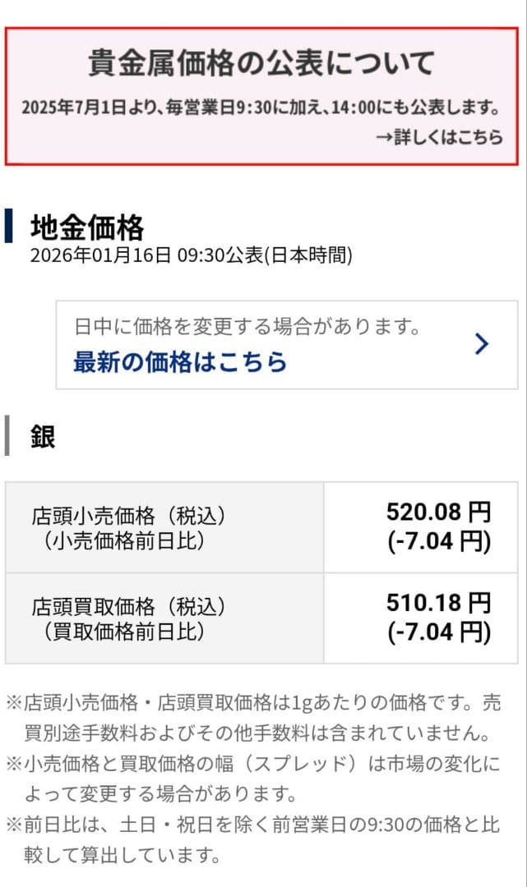Viewport: 527px width, 887px height.
Task: Click the 地金価格 section heading
Action: [x=87, y=227]
